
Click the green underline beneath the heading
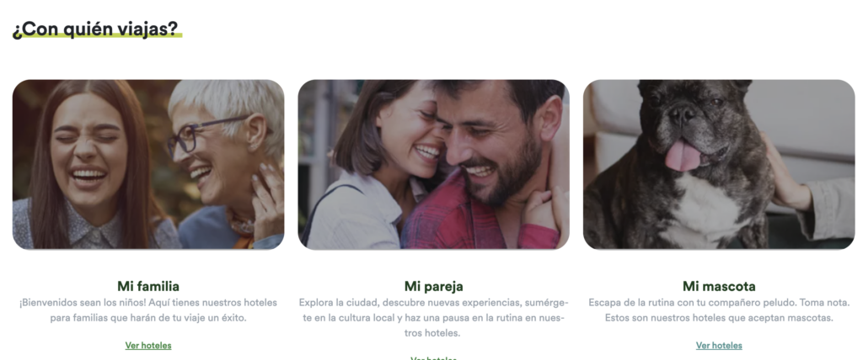click(x=97, y=35)
